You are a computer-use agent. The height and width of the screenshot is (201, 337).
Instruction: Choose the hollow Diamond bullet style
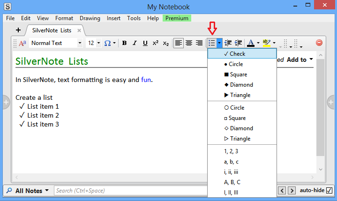tap(242, 128)
